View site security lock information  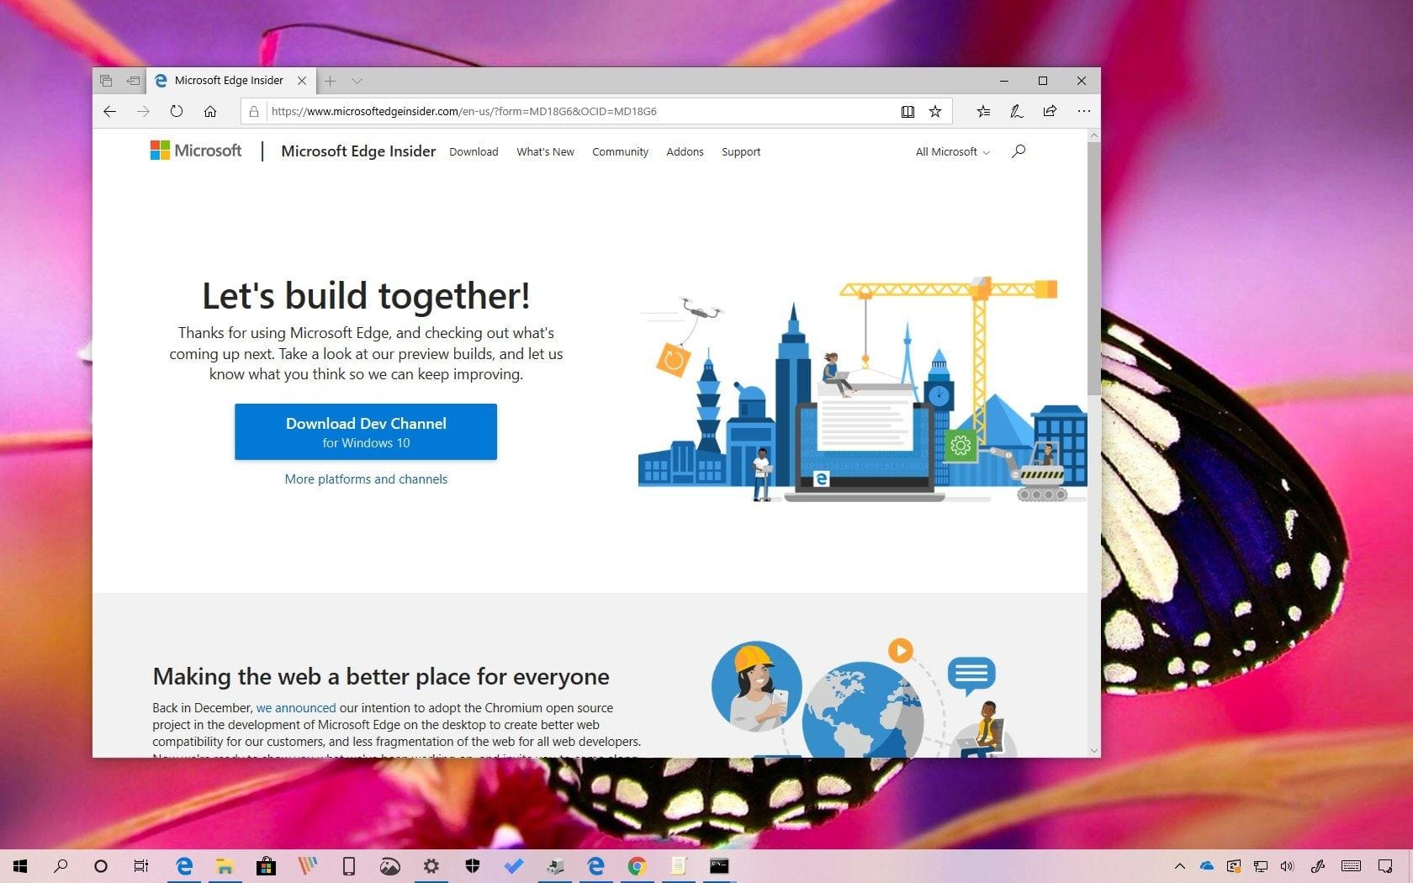[x=254, y=111]
